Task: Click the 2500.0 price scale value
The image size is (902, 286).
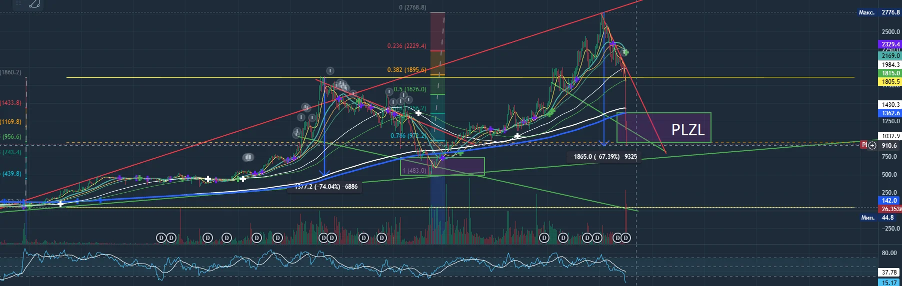Action: [890, 32]
